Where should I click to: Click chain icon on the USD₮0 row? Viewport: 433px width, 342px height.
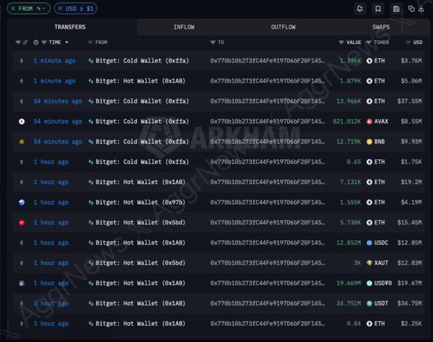point(22,283)
